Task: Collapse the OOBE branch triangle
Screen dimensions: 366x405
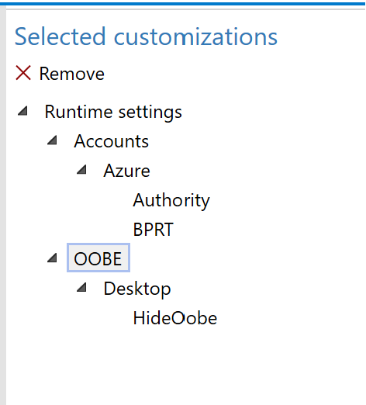Action: tap(52, 258)
